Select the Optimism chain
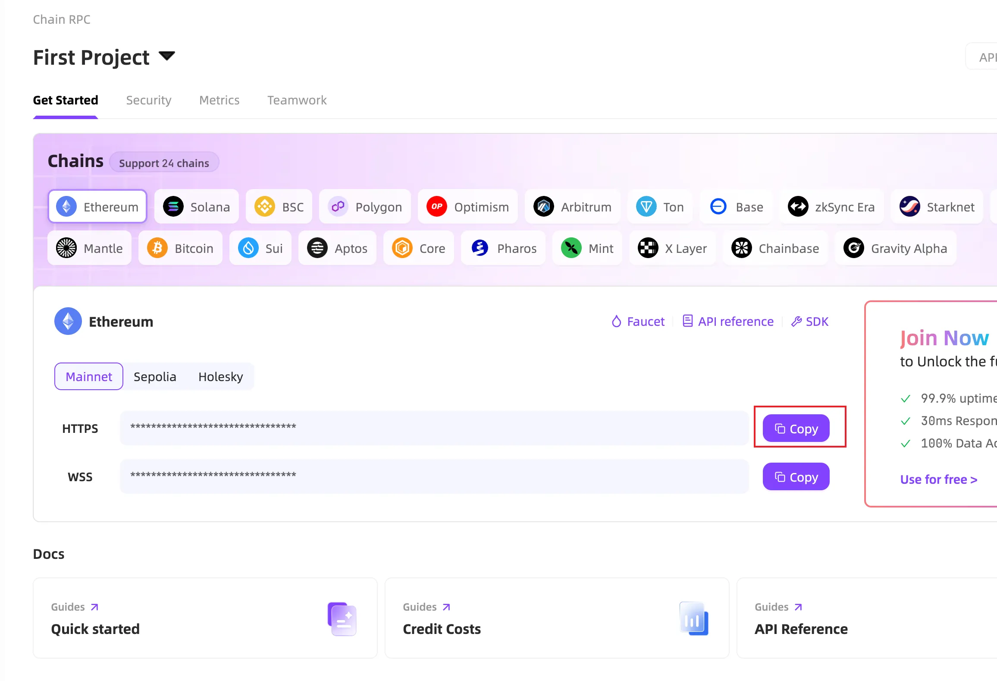This screenshot has width=997, height=681. pos(467,207)
